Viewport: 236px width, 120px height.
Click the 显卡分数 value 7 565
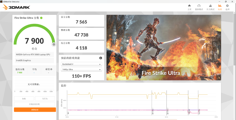[81, 22]
